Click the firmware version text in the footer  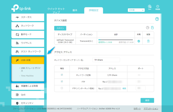click(42, 109)
